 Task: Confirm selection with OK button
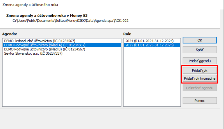pos(200,40)
